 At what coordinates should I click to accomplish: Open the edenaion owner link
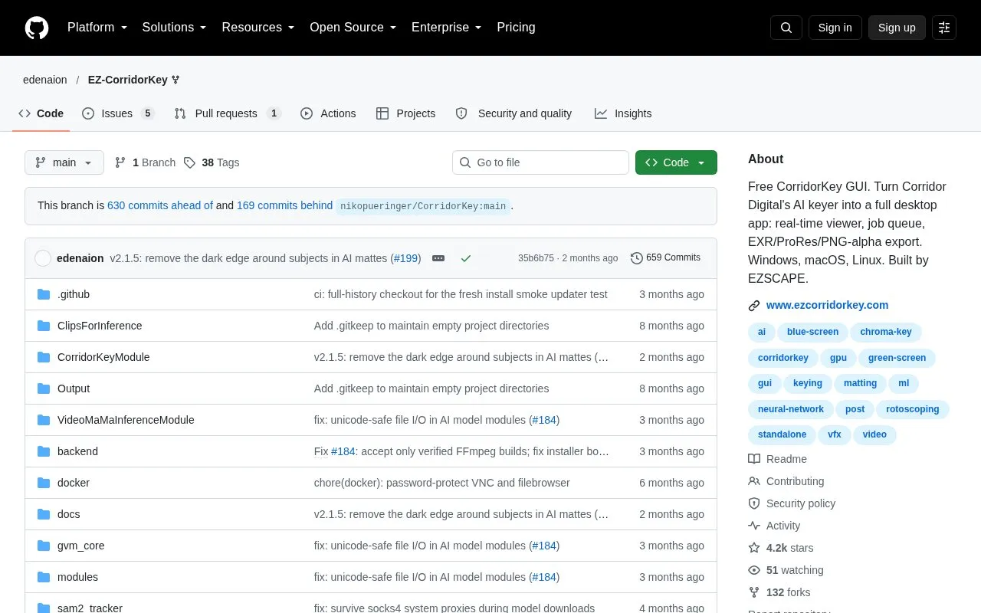(44, 80)
